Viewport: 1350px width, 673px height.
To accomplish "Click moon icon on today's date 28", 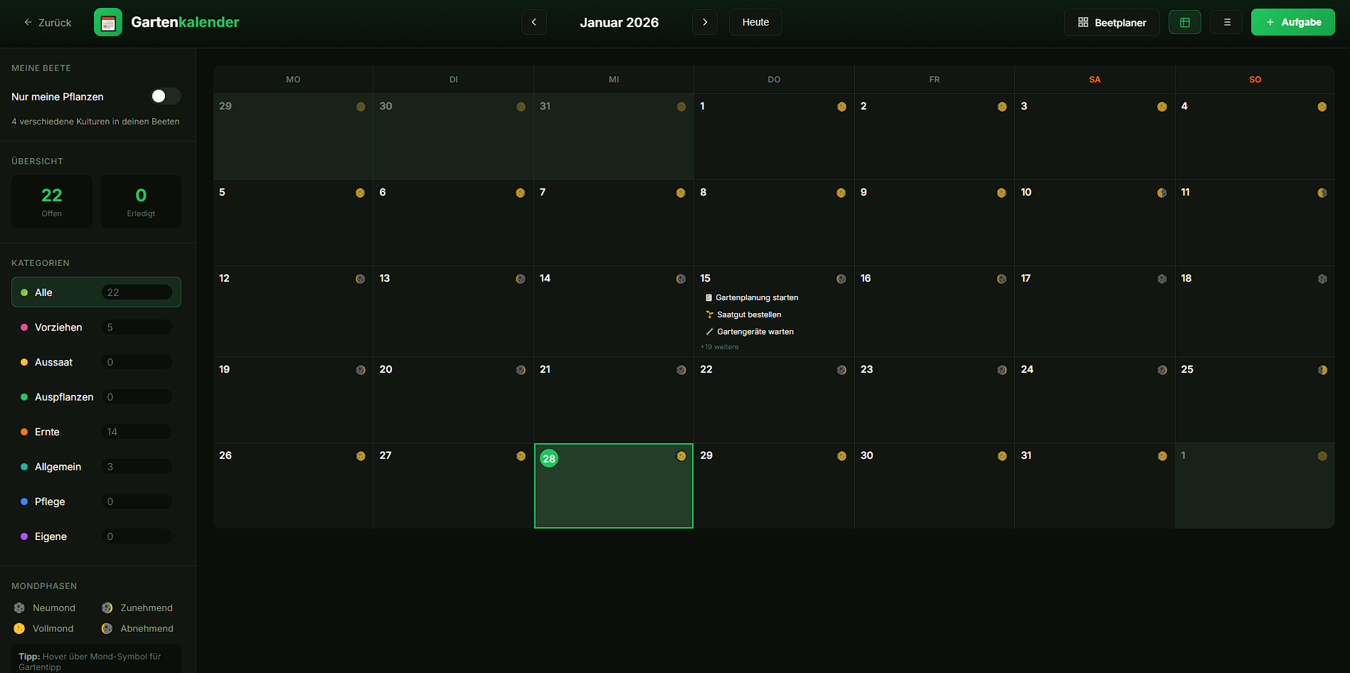I will tap(681, 456).
